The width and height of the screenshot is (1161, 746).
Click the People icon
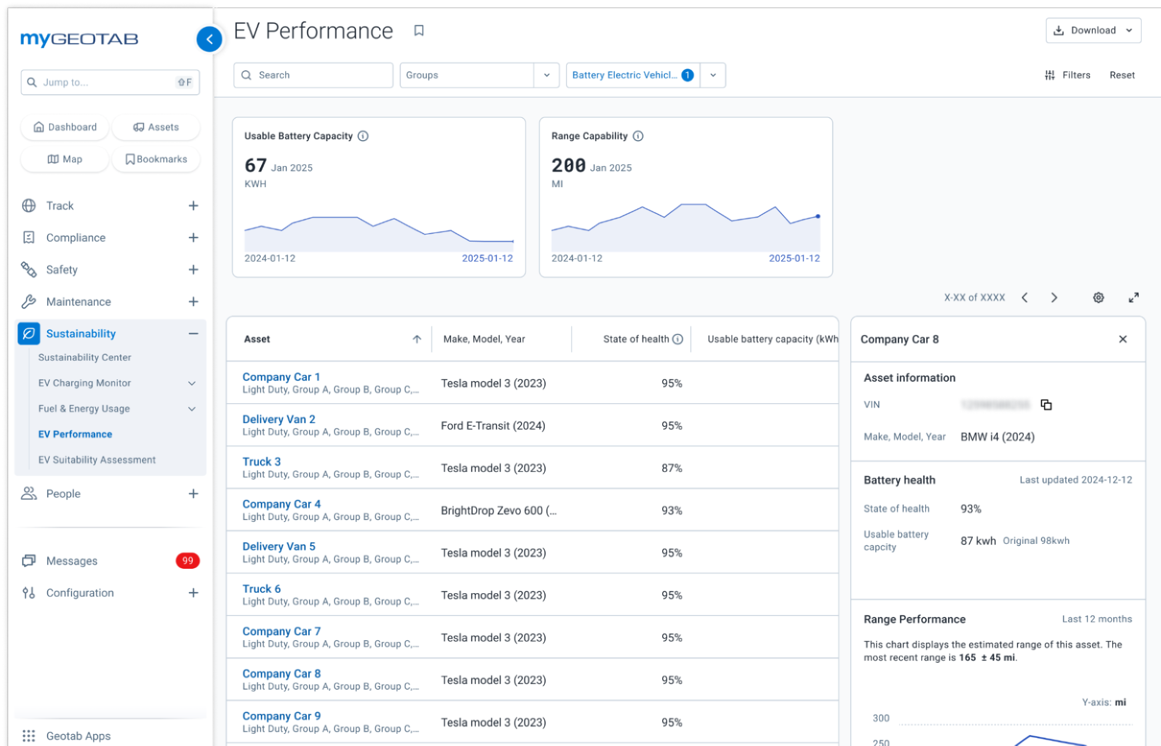[29, 493]
